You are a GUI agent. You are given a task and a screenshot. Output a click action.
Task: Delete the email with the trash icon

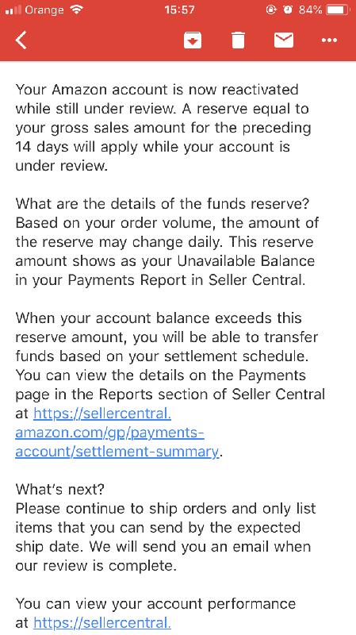239,40
